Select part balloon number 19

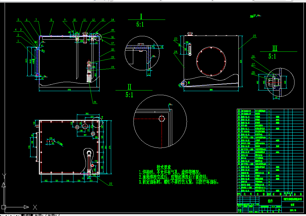pos(113,57)
